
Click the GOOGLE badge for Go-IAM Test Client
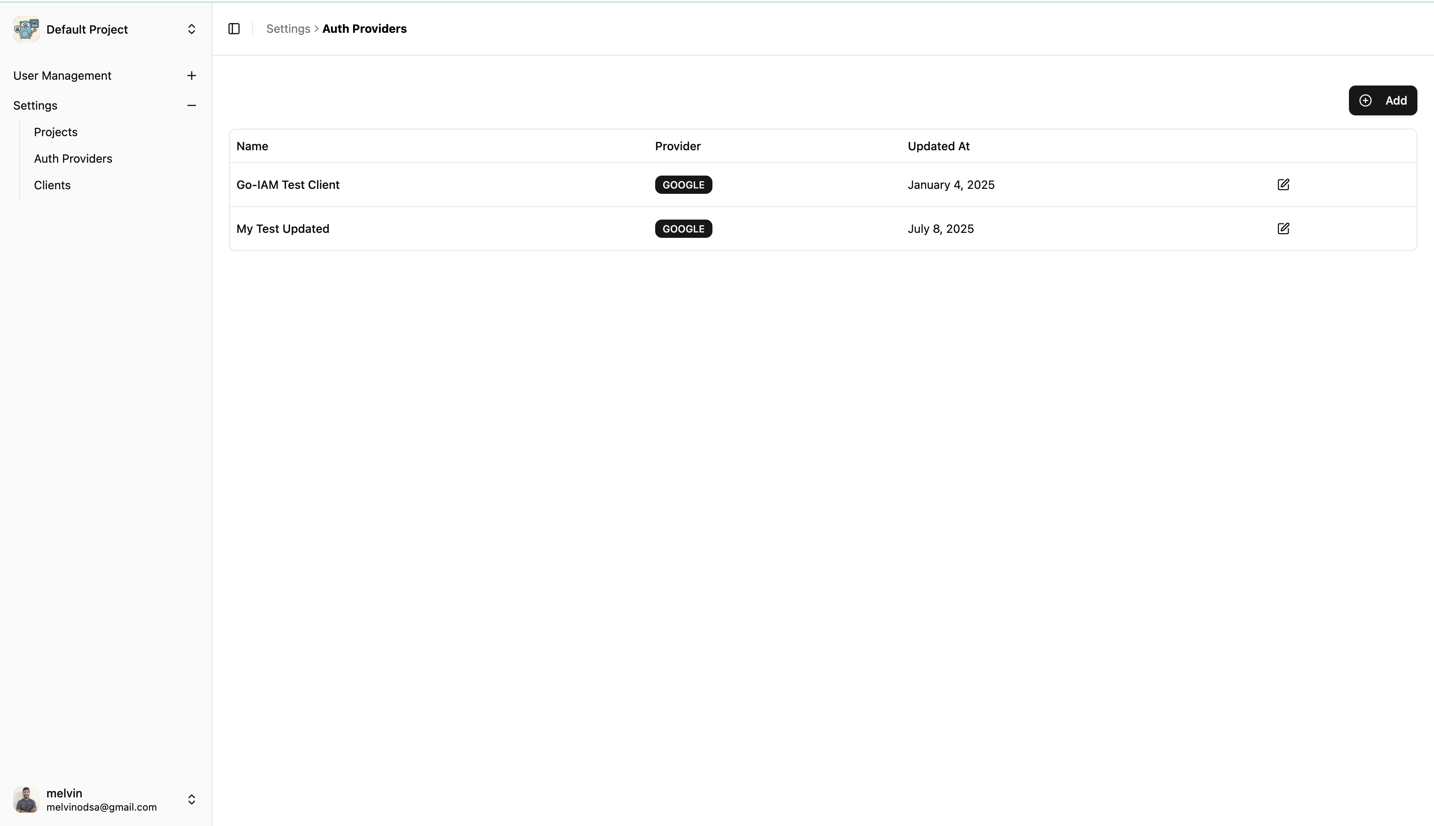tap(683, 184)
